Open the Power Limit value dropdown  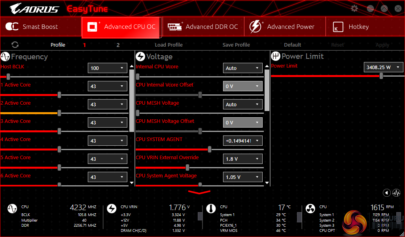click(384, 67)
